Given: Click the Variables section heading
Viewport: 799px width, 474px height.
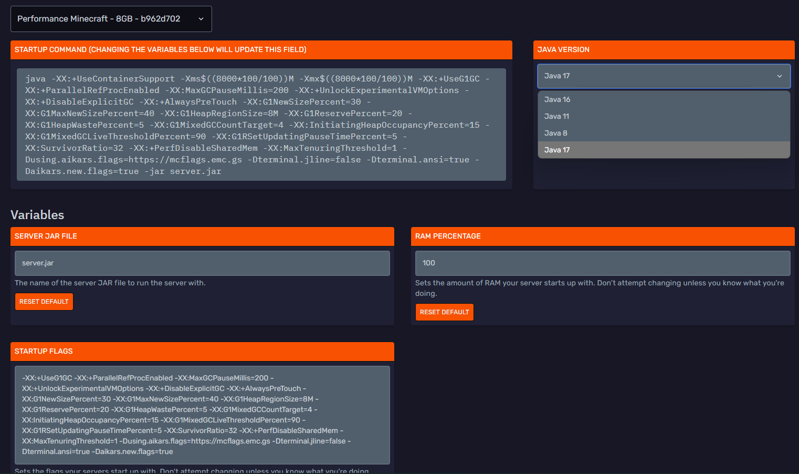Looking at the screenshot, I should pyautogui.click(x=37, y=215).
